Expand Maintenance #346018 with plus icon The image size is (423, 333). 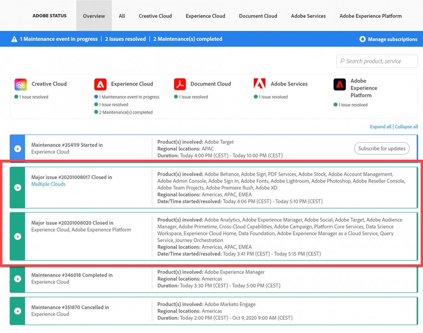pyautogui.click(x=18, y=279)
